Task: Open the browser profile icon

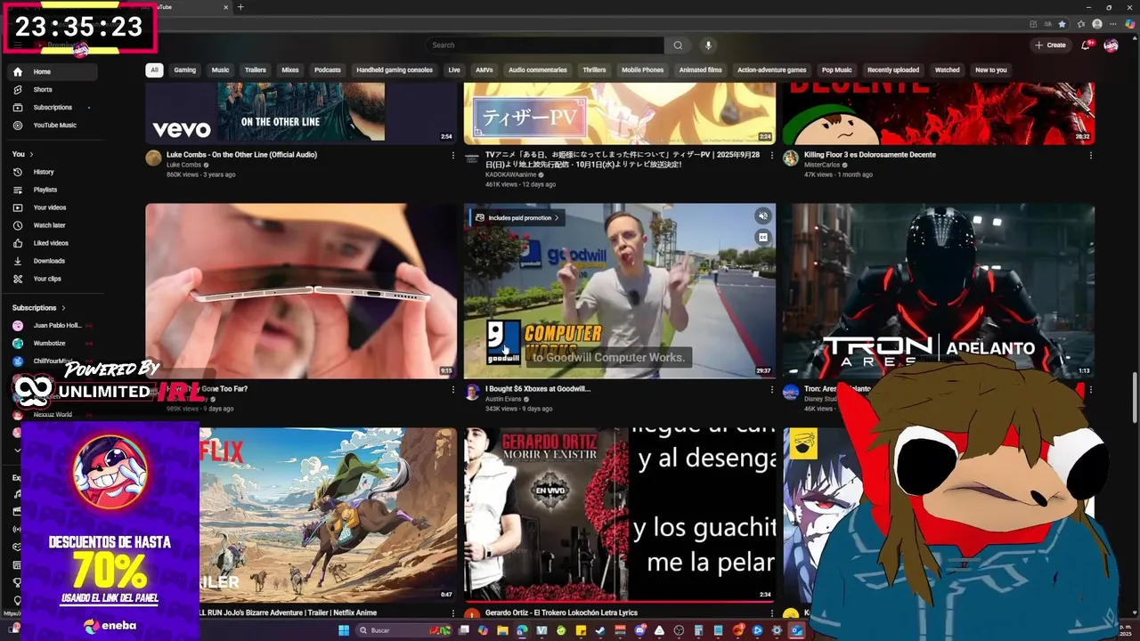Action: (1097, 24)
